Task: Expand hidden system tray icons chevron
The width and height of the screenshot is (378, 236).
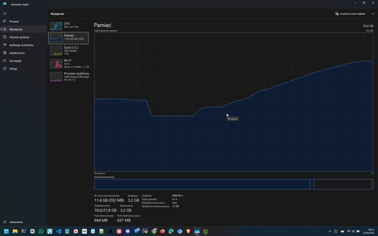Action: pos(330,231)
